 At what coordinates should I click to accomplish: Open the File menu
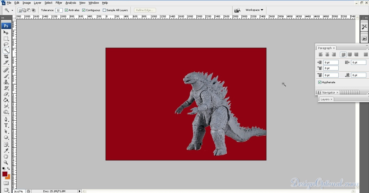(x=9, y=3)
